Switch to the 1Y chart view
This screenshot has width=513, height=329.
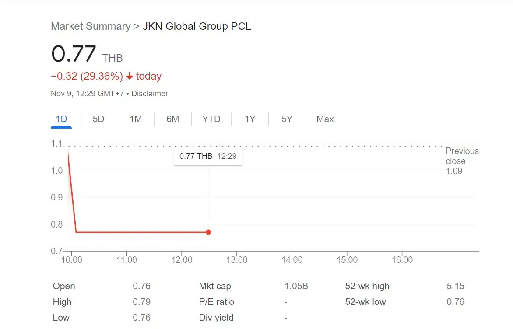[x=249, y=119]
